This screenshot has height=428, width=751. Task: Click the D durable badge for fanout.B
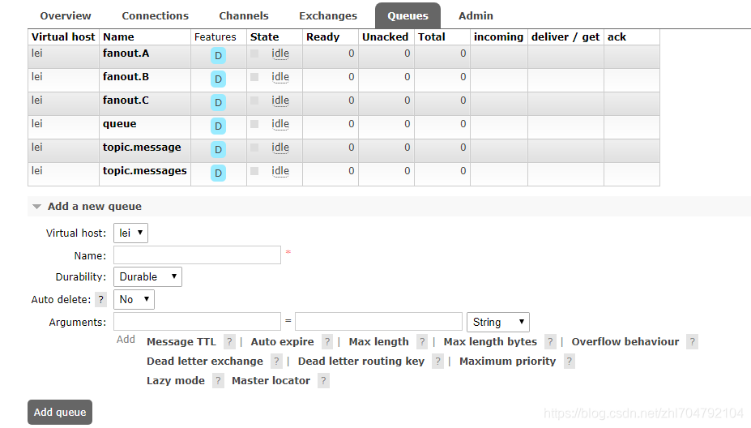[218, 79]
